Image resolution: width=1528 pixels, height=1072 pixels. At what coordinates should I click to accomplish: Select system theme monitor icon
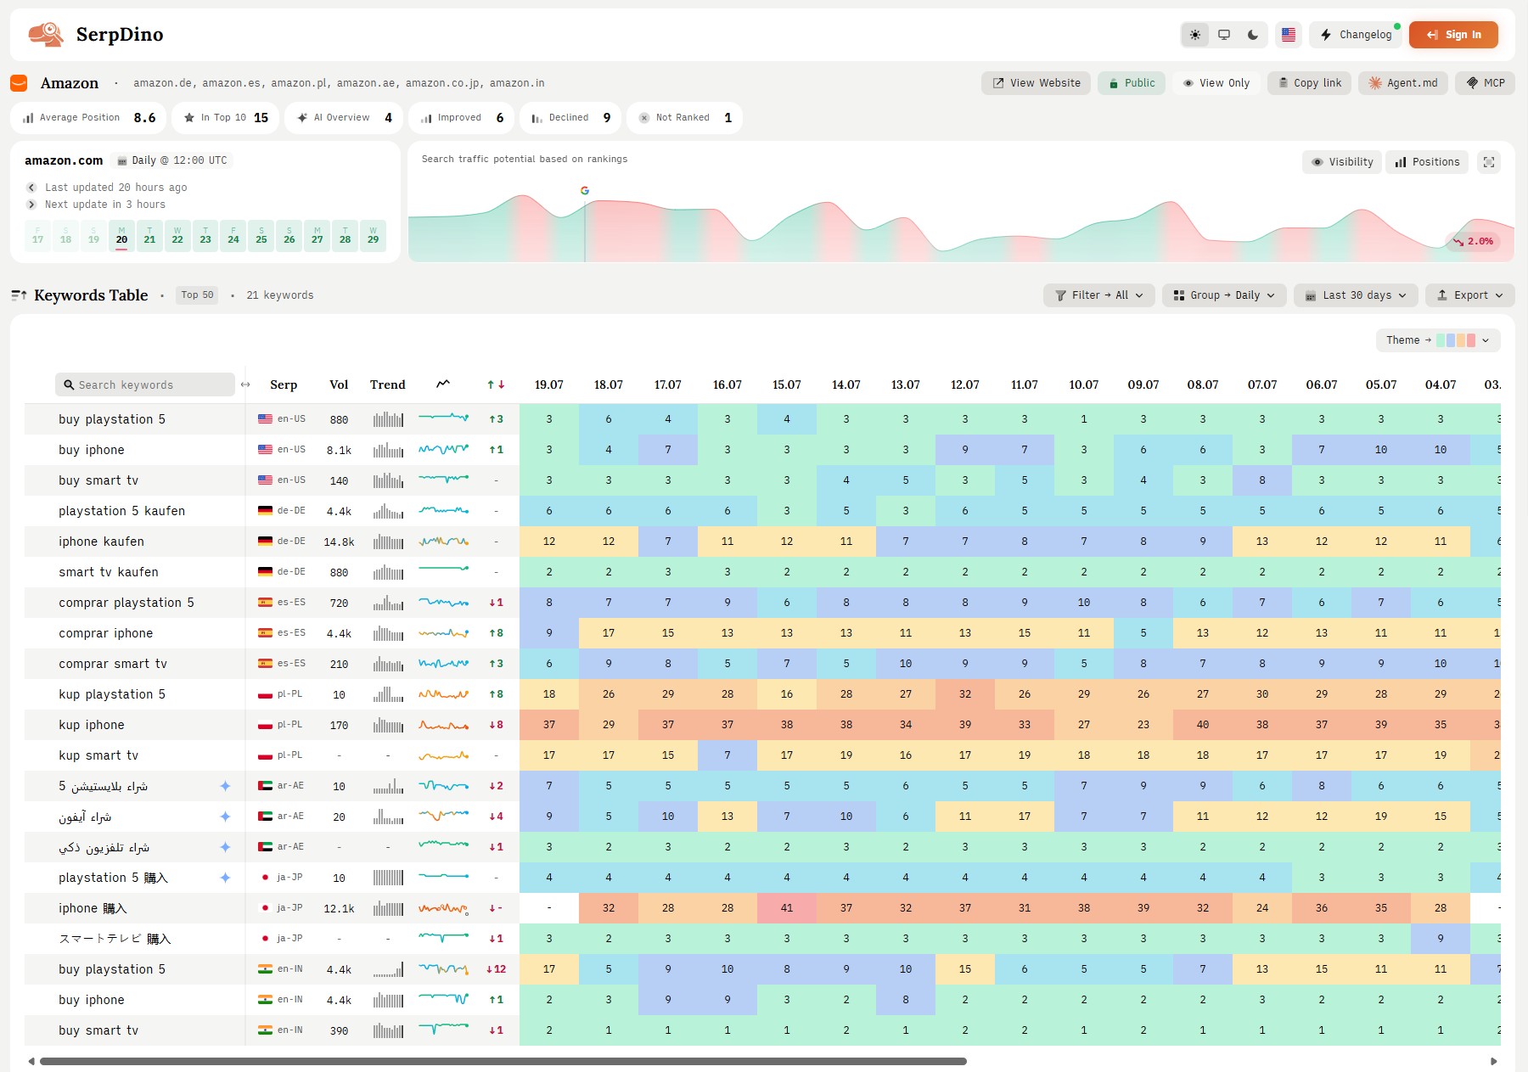pos(1224,35)
